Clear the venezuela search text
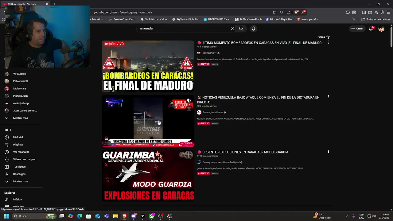The image size is (393, 221). coord(232,29)
